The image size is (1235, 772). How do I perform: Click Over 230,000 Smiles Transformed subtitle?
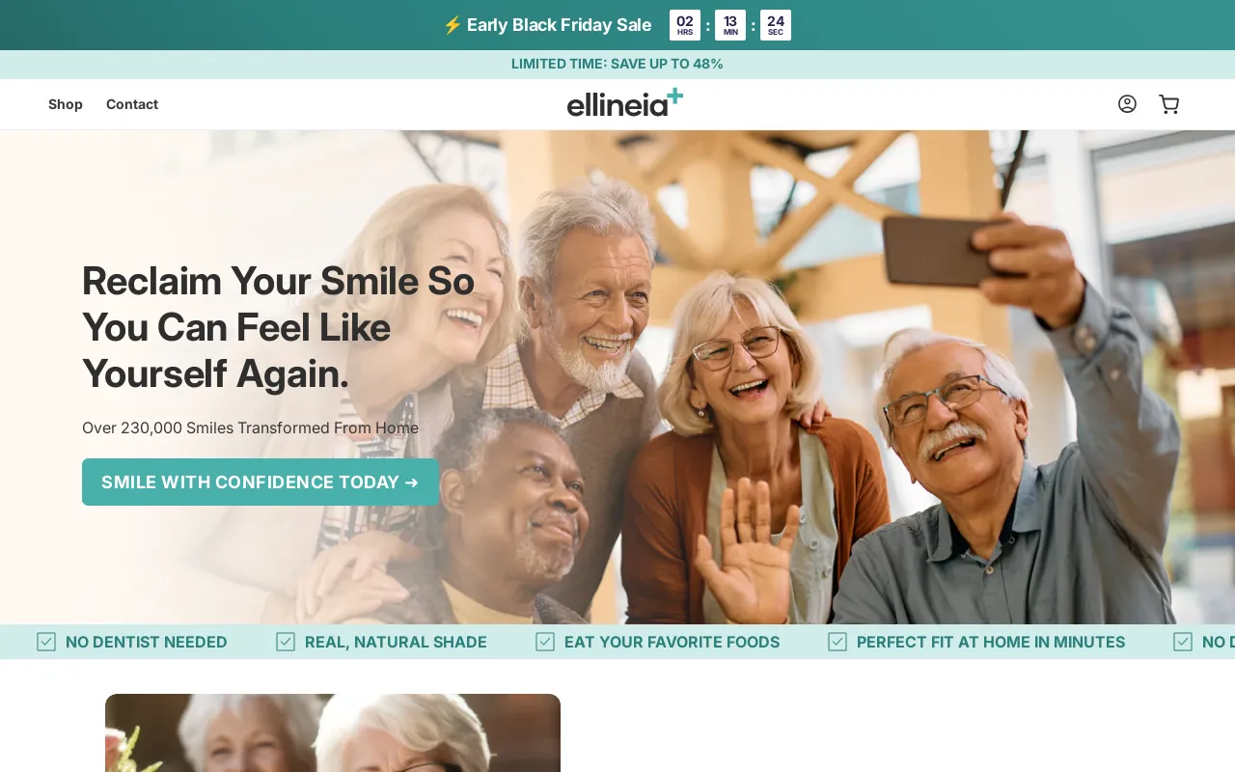[250, 427]
